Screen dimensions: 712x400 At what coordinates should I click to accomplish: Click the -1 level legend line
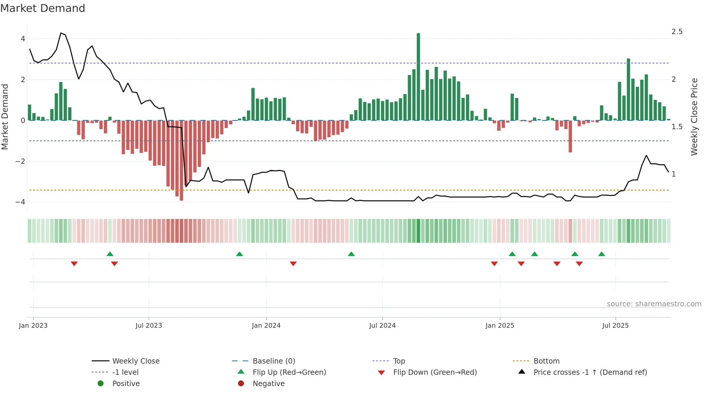point(100,372)
